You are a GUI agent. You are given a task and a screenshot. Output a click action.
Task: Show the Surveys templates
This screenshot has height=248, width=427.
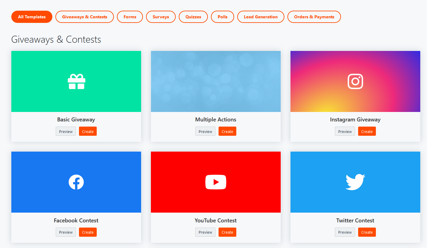(161, 17)
